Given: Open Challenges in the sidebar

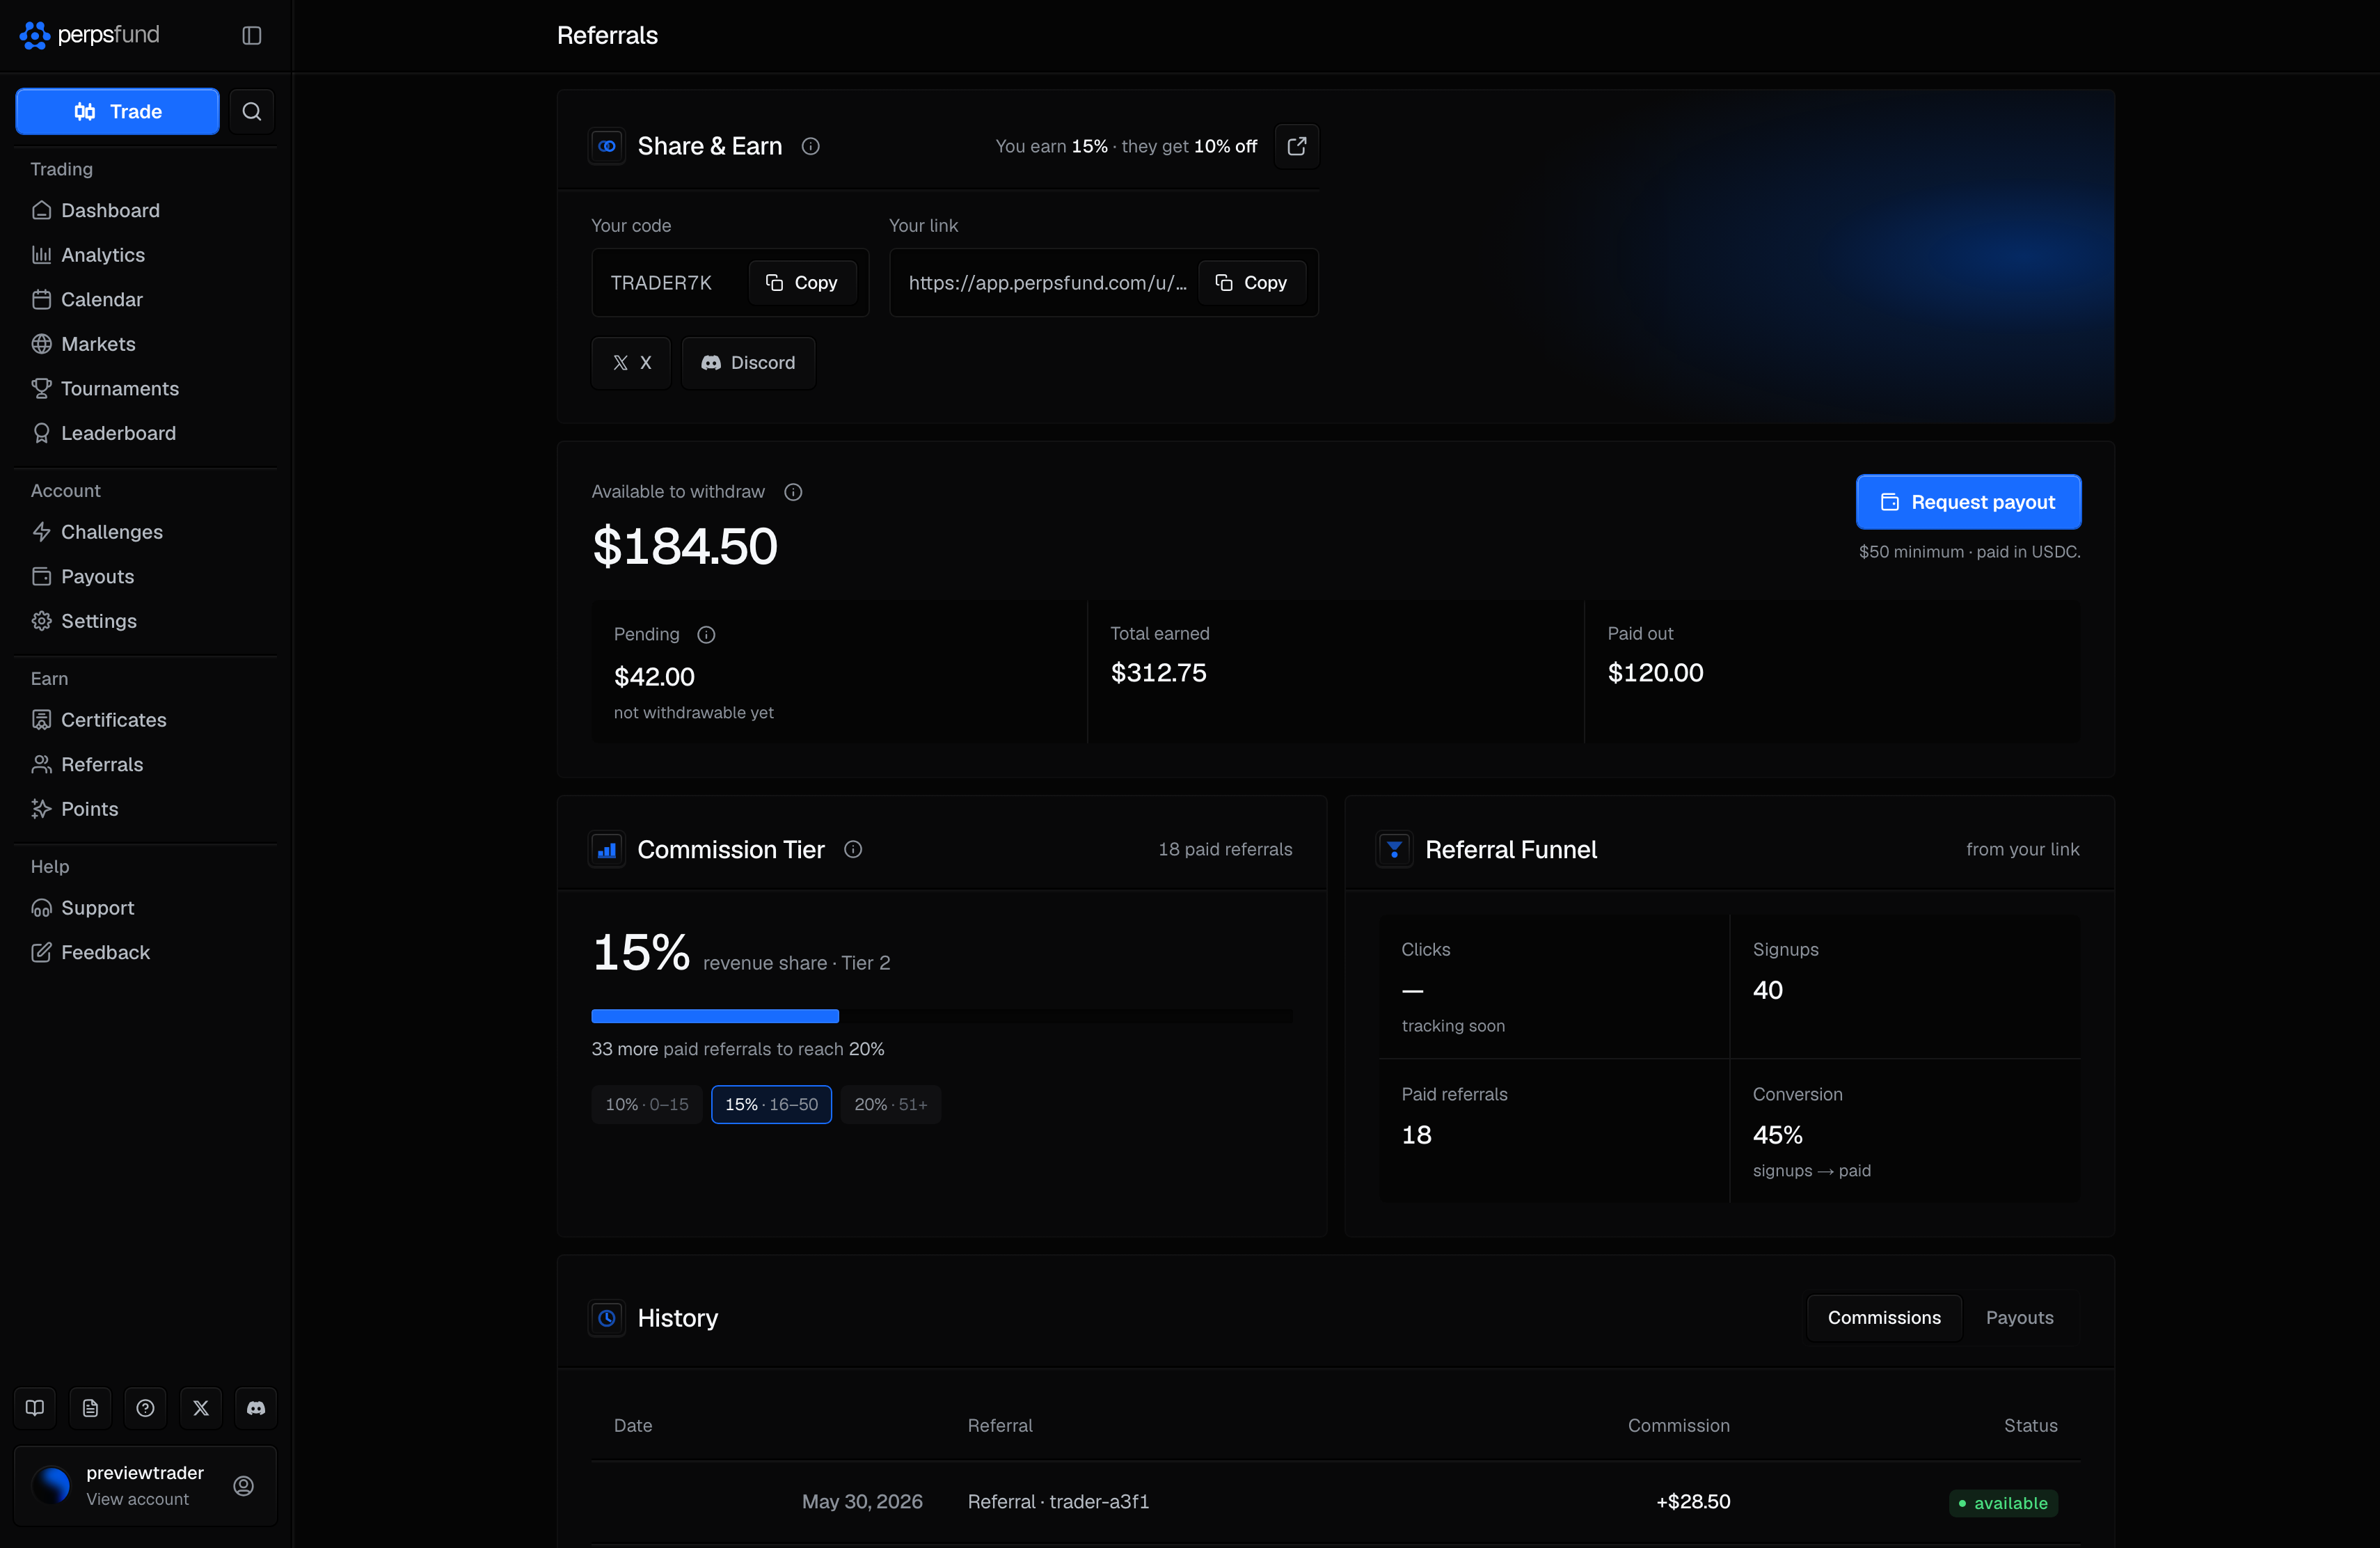Looking at the screenshot, I should [x=145, y=532].
